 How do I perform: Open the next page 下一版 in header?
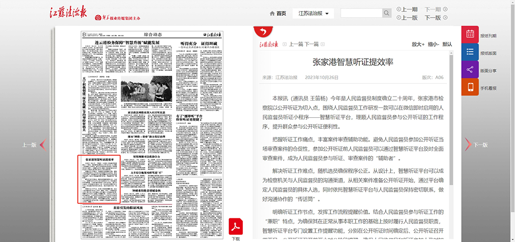[x=436, y=18]
